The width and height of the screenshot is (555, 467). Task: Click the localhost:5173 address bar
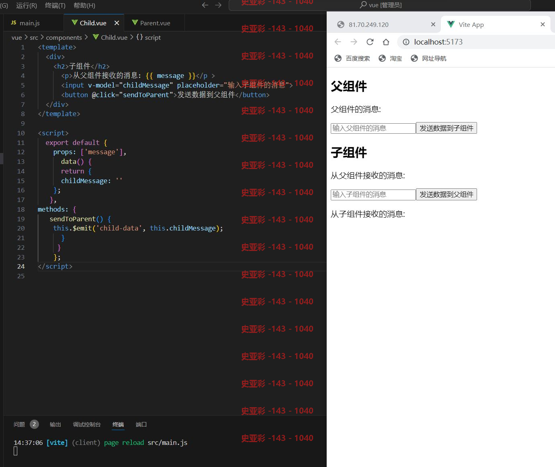(476, 42)
